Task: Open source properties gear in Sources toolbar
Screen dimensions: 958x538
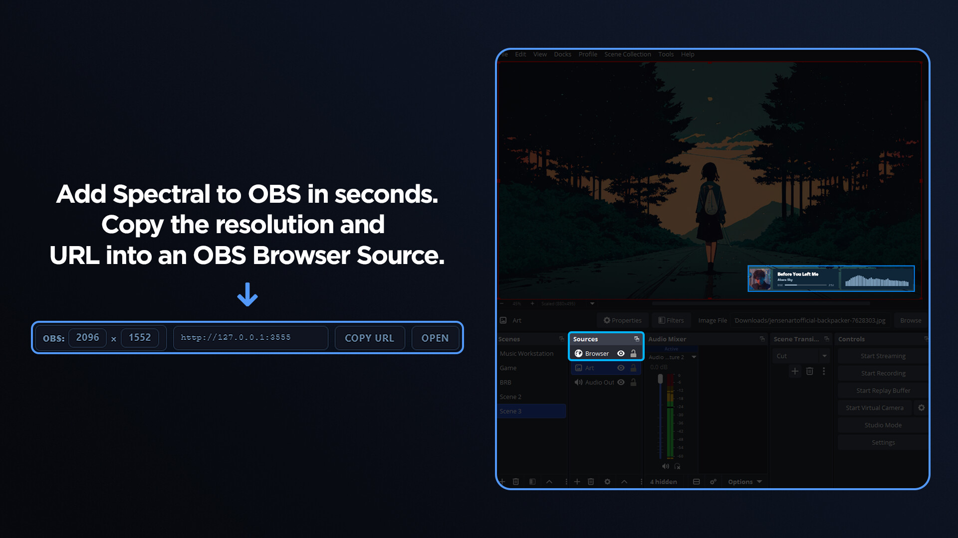Action: point(607,482)
